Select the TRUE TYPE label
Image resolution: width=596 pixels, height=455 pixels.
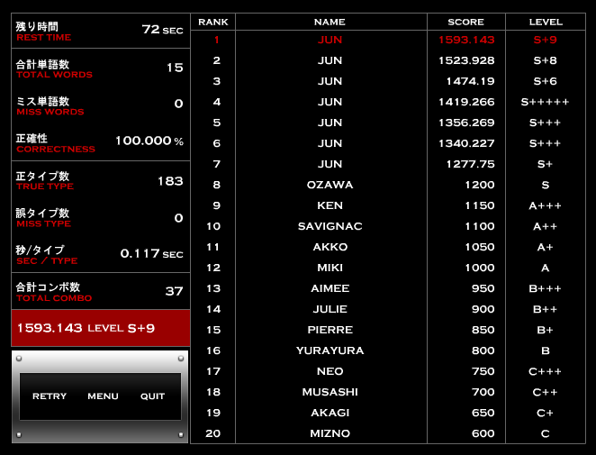(x=45, y=187)
